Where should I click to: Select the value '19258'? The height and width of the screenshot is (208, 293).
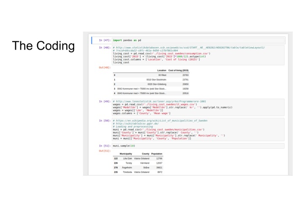click(x=185, y=89)
